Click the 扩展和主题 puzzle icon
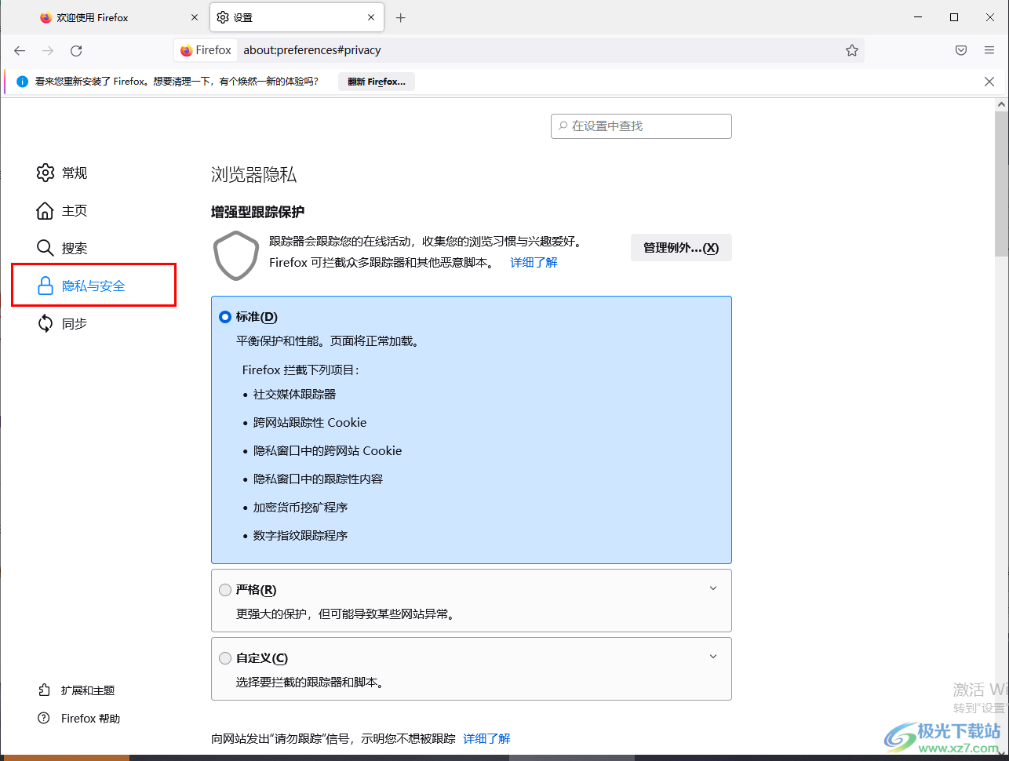 point(44,690)
